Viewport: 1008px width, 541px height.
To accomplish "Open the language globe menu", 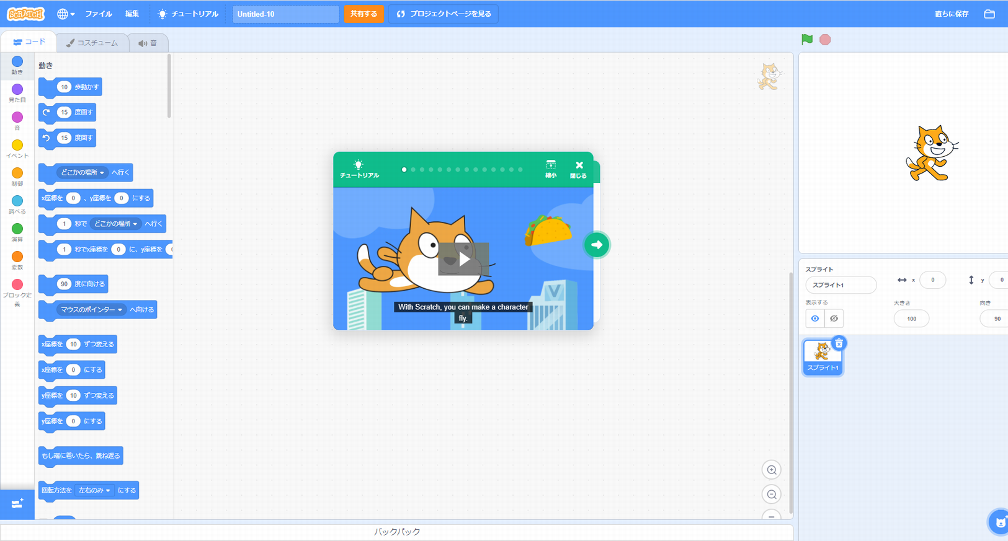I will pyautogui.click(x=65, y=14).
